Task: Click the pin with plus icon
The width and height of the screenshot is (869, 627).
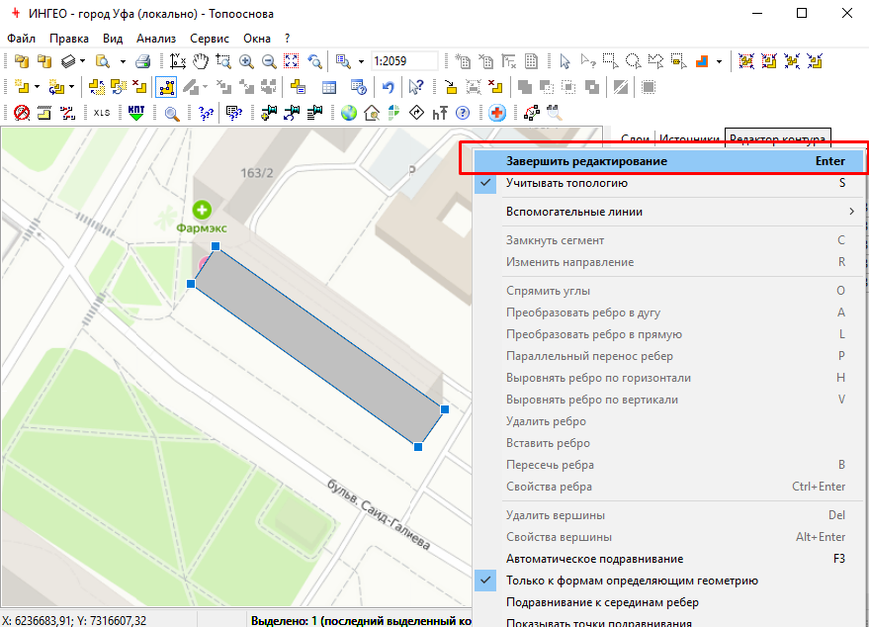Action: click(x=269, y=113)
